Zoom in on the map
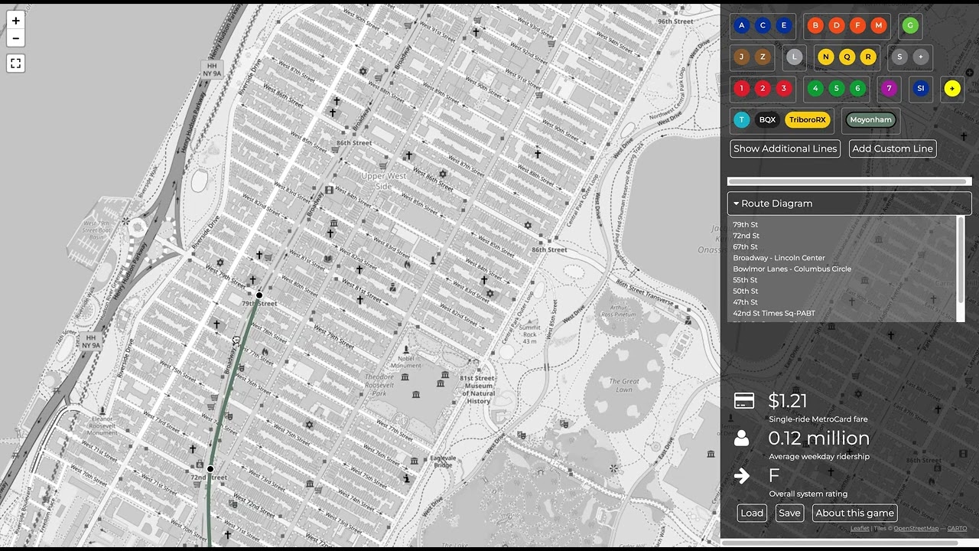The width and height of the screenshot is (979, 551). [15, 21]
